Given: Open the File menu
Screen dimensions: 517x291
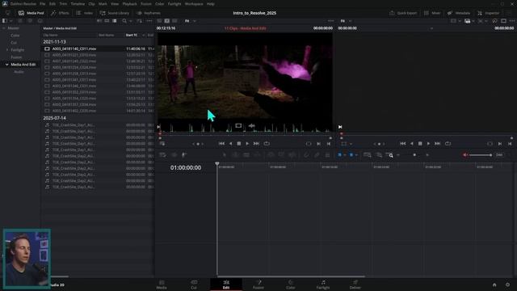Looking at the screenshot, I should (43, 4).
